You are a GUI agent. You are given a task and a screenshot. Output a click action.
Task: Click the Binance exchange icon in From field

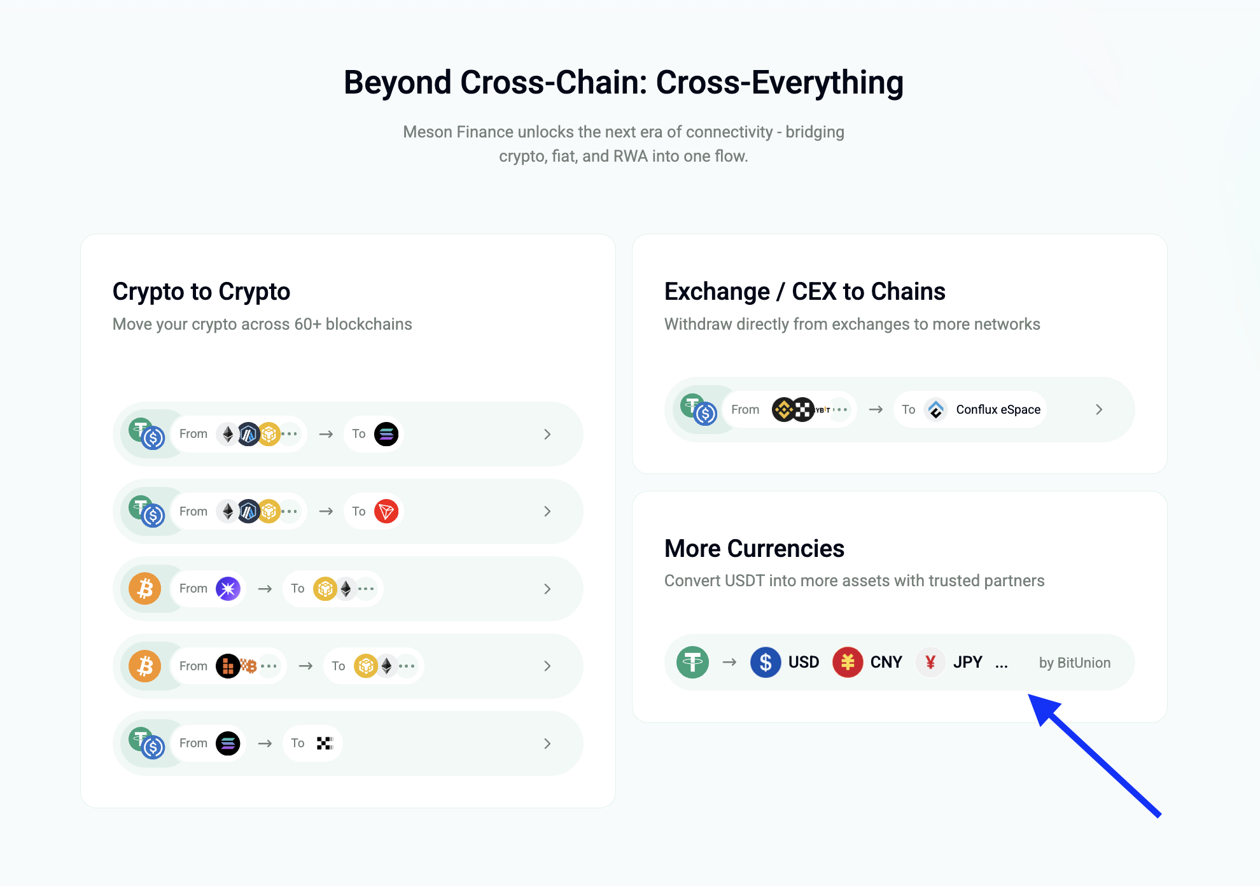click(784, 409)
